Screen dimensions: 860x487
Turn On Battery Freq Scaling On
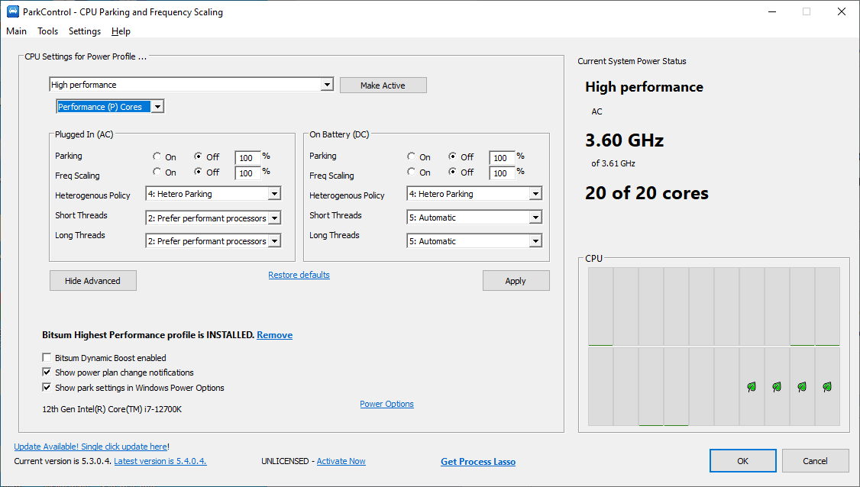click(x=412, y=172)
